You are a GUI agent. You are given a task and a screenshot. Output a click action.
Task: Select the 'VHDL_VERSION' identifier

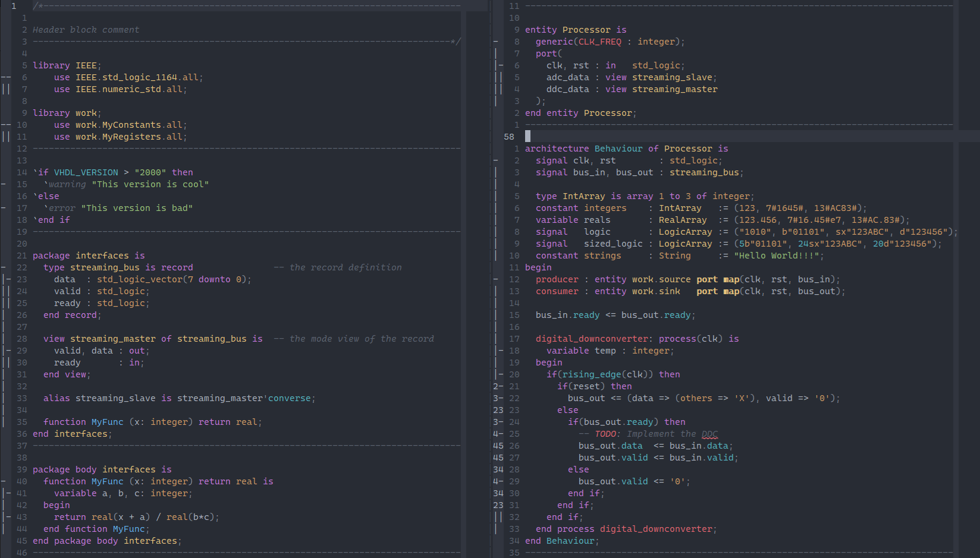(x=86, y=172)
